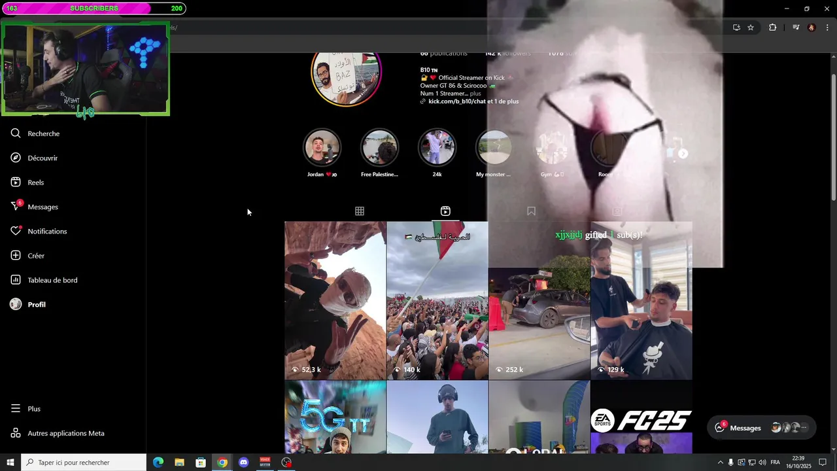This screenshot has width=837, height=471.
Task: Open the Free Palestine highlight
Action: pyautogui.click(x=379, y=148)
